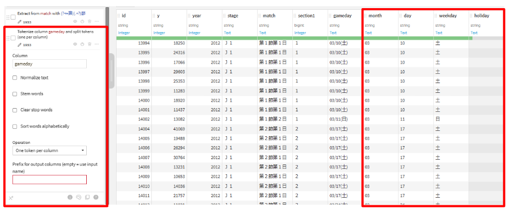This screenshot has width=518, height=214.
Task: Open more options for Tokenize gameday step
Action: tap(97, 44)
